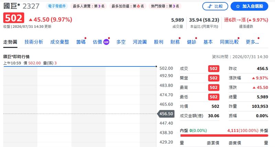Viewport: 275px width, 147px height.
Task: Click the 漲跌幅 9.97% value
Action: click(x=260, y=78)
